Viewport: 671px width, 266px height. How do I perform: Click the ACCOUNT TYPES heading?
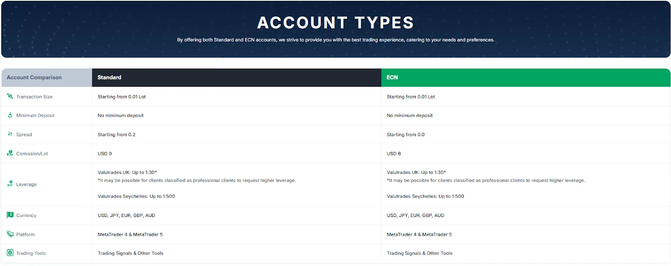tap(335, 23)
